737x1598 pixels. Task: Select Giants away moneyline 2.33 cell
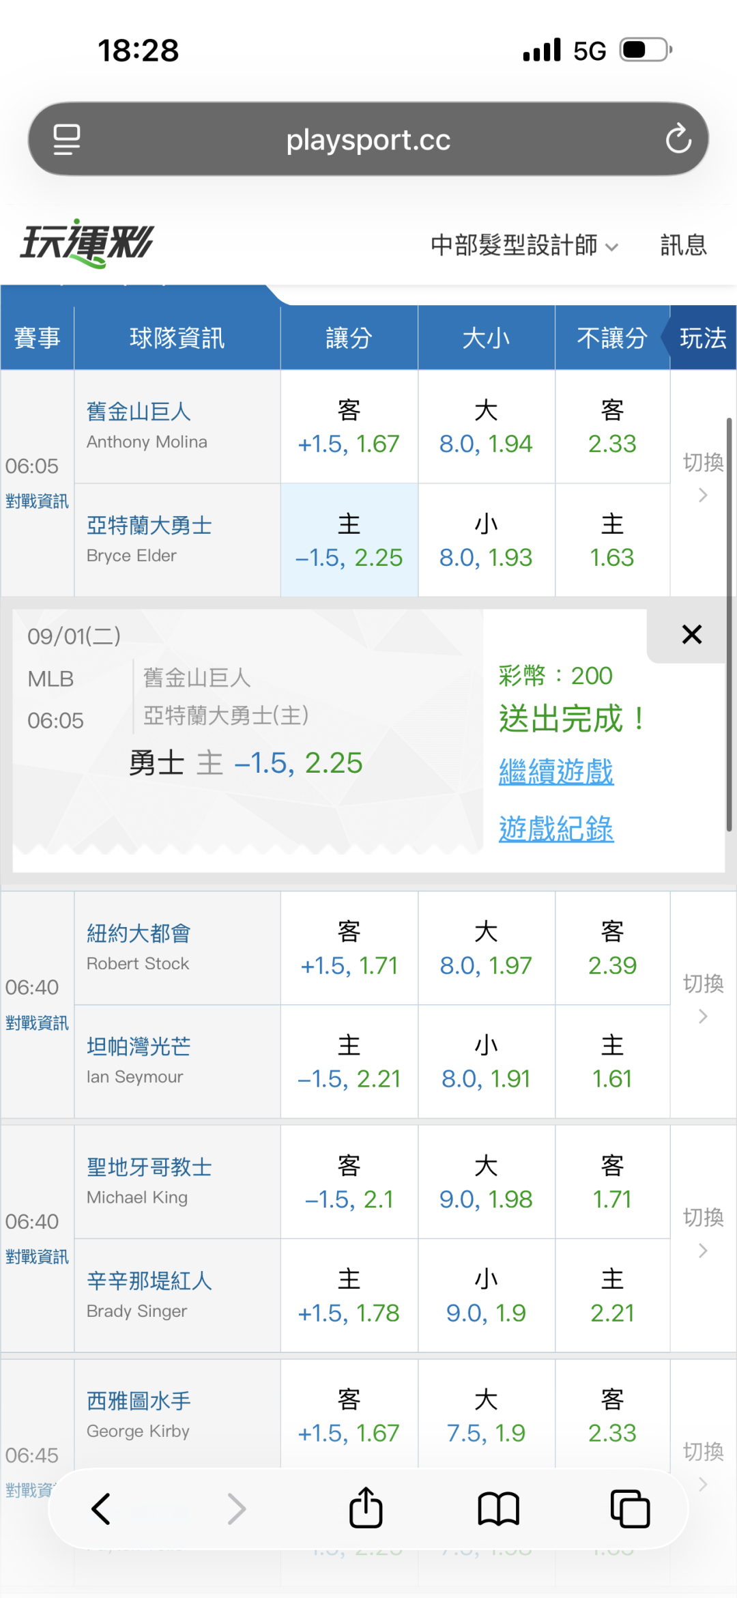(x=612, y=427)
